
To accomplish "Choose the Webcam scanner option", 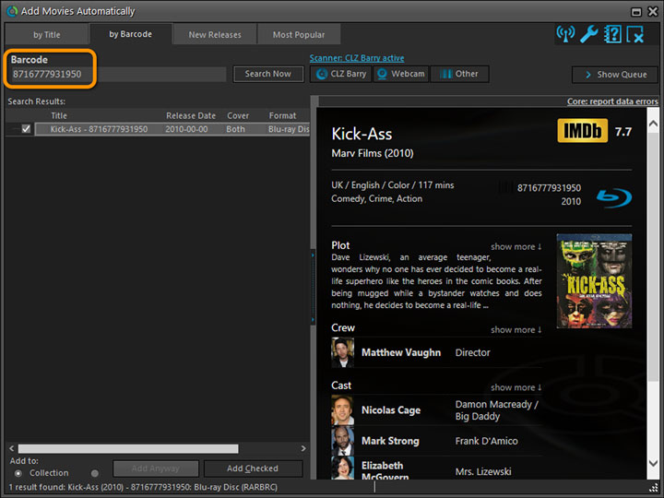I will (400, 74).
